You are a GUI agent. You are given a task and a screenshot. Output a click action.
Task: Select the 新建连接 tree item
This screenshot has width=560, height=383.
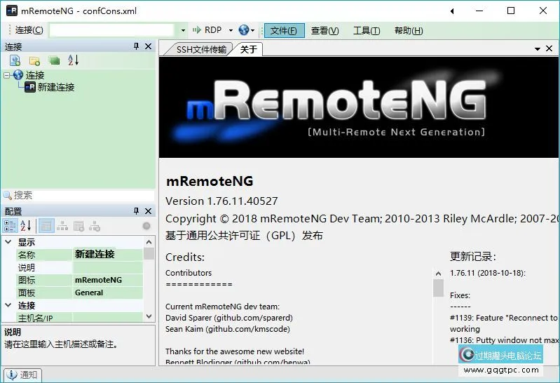click(56, 87)
